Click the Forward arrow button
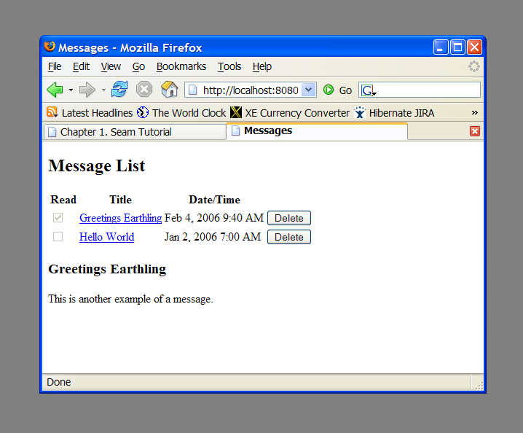Viewport: 523px width, 433px height. click(87, 90)
